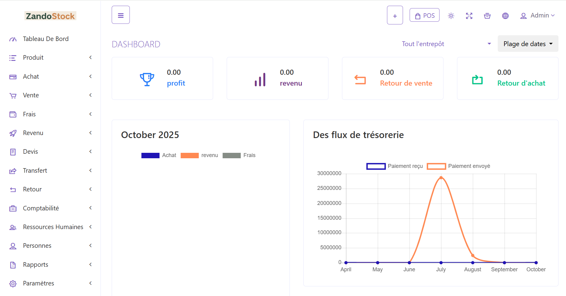
Task: Click the revenu bar chart icon
Action: 260,80
